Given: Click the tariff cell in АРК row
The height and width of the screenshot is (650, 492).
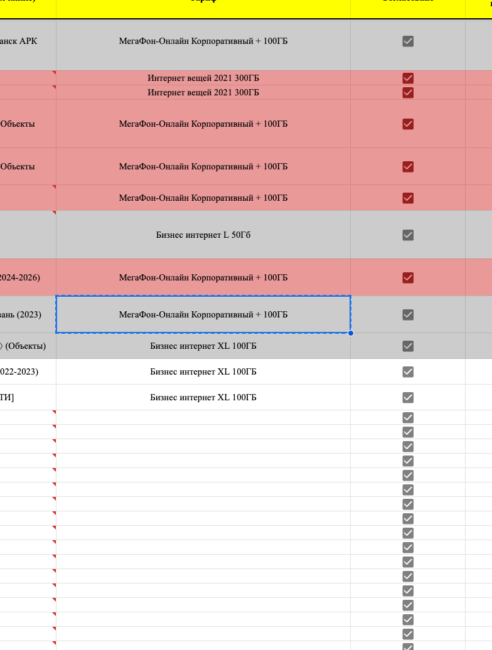Looking at the screenshot, I should point(203,41).
